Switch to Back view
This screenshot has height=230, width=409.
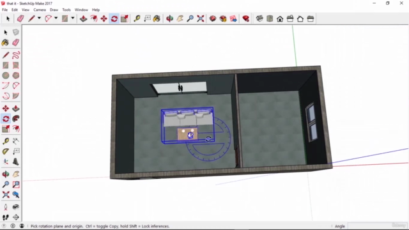tap(300, 19)
